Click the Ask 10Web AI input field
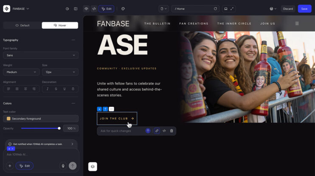Screen dimensions: 315x176 click(41, 154)
